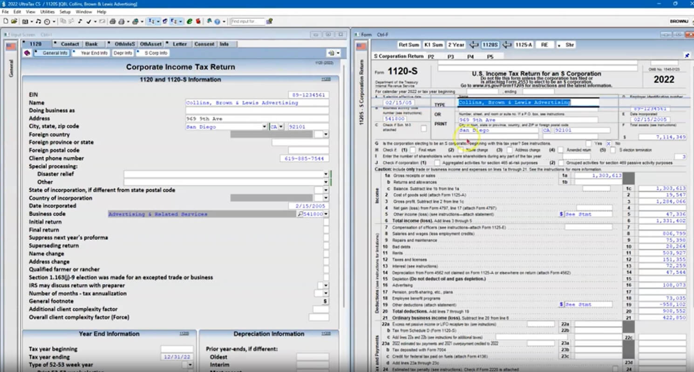Click the music notes toolbar icon
The height and width of the screenshot is (372, 694).
click(38, 21)
